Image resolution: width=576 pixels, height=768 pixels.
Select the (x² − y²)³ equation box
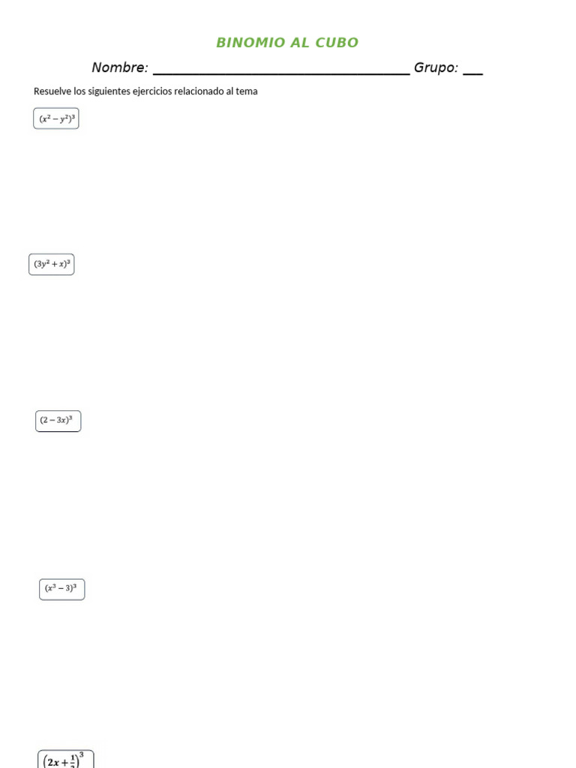pos(56,118)
